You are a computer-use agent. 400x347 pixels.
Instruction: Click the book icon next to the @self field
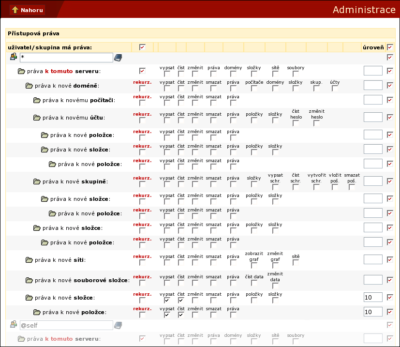(118, 326)
